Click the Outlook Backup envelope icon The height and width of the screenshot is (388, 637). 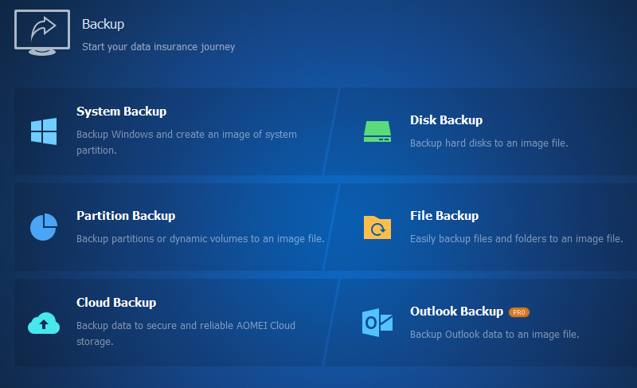[x=377, y=322]
